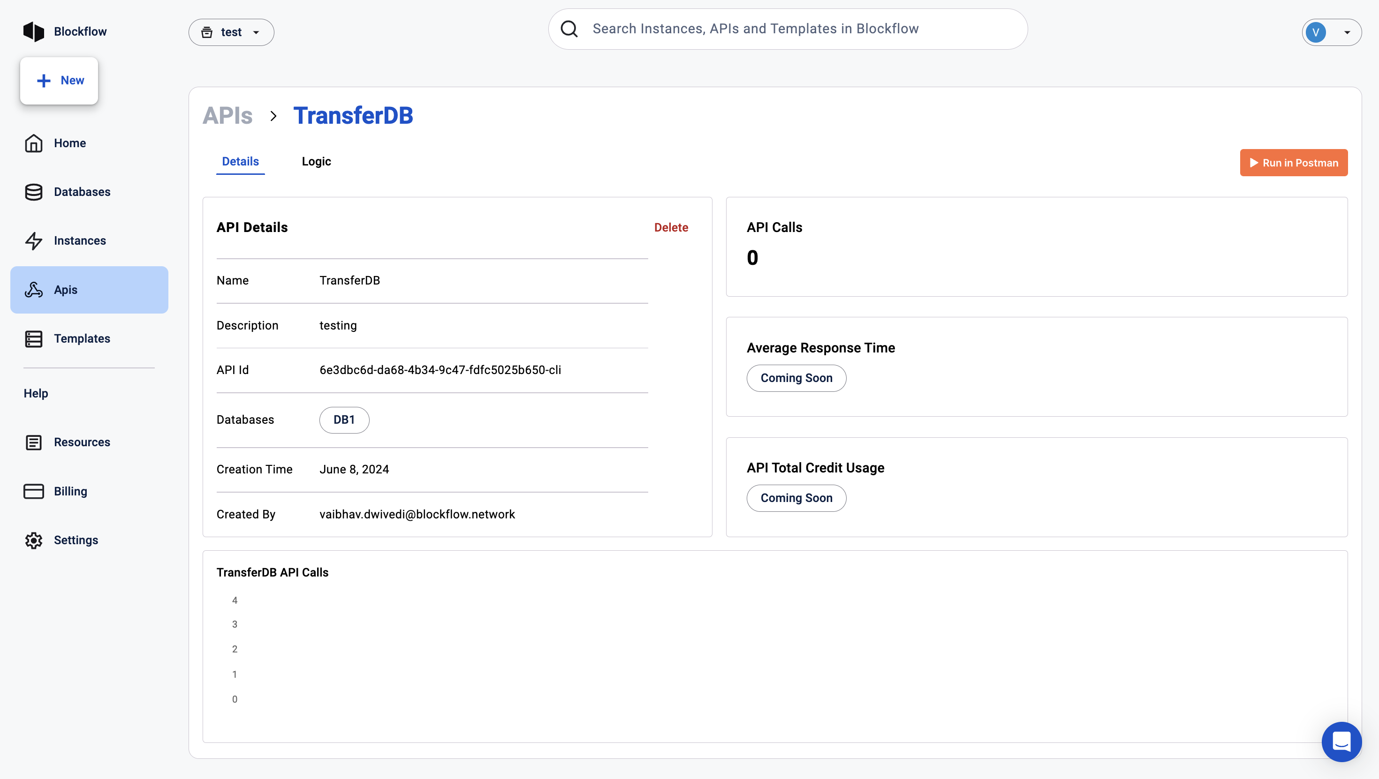This screenshot has width=1379, height=779.
Task: Switch to the Logic tab
Action: coord(316,162)
